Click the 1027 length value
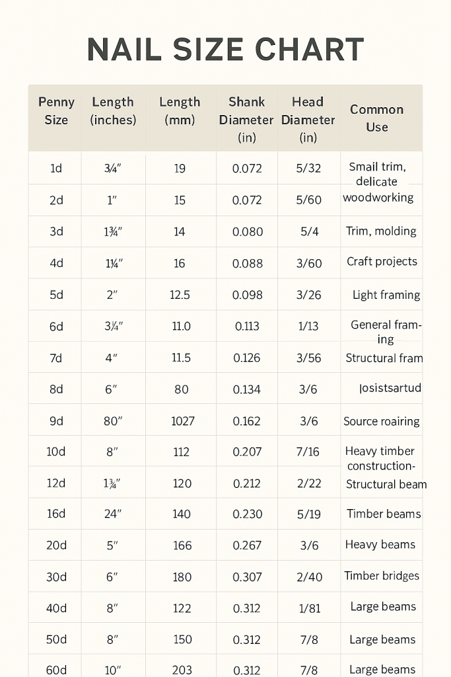 (x=182, y=421)
